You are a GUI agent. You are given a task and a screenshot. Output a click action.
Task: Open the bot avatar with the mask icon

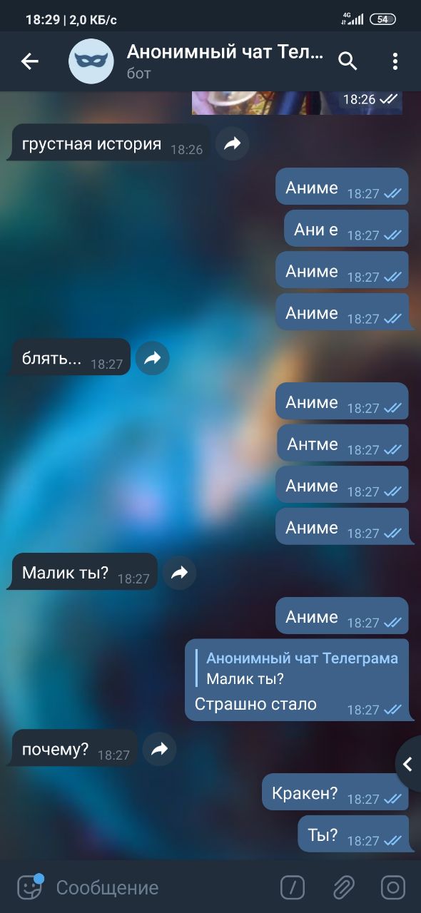pos(91,61)
